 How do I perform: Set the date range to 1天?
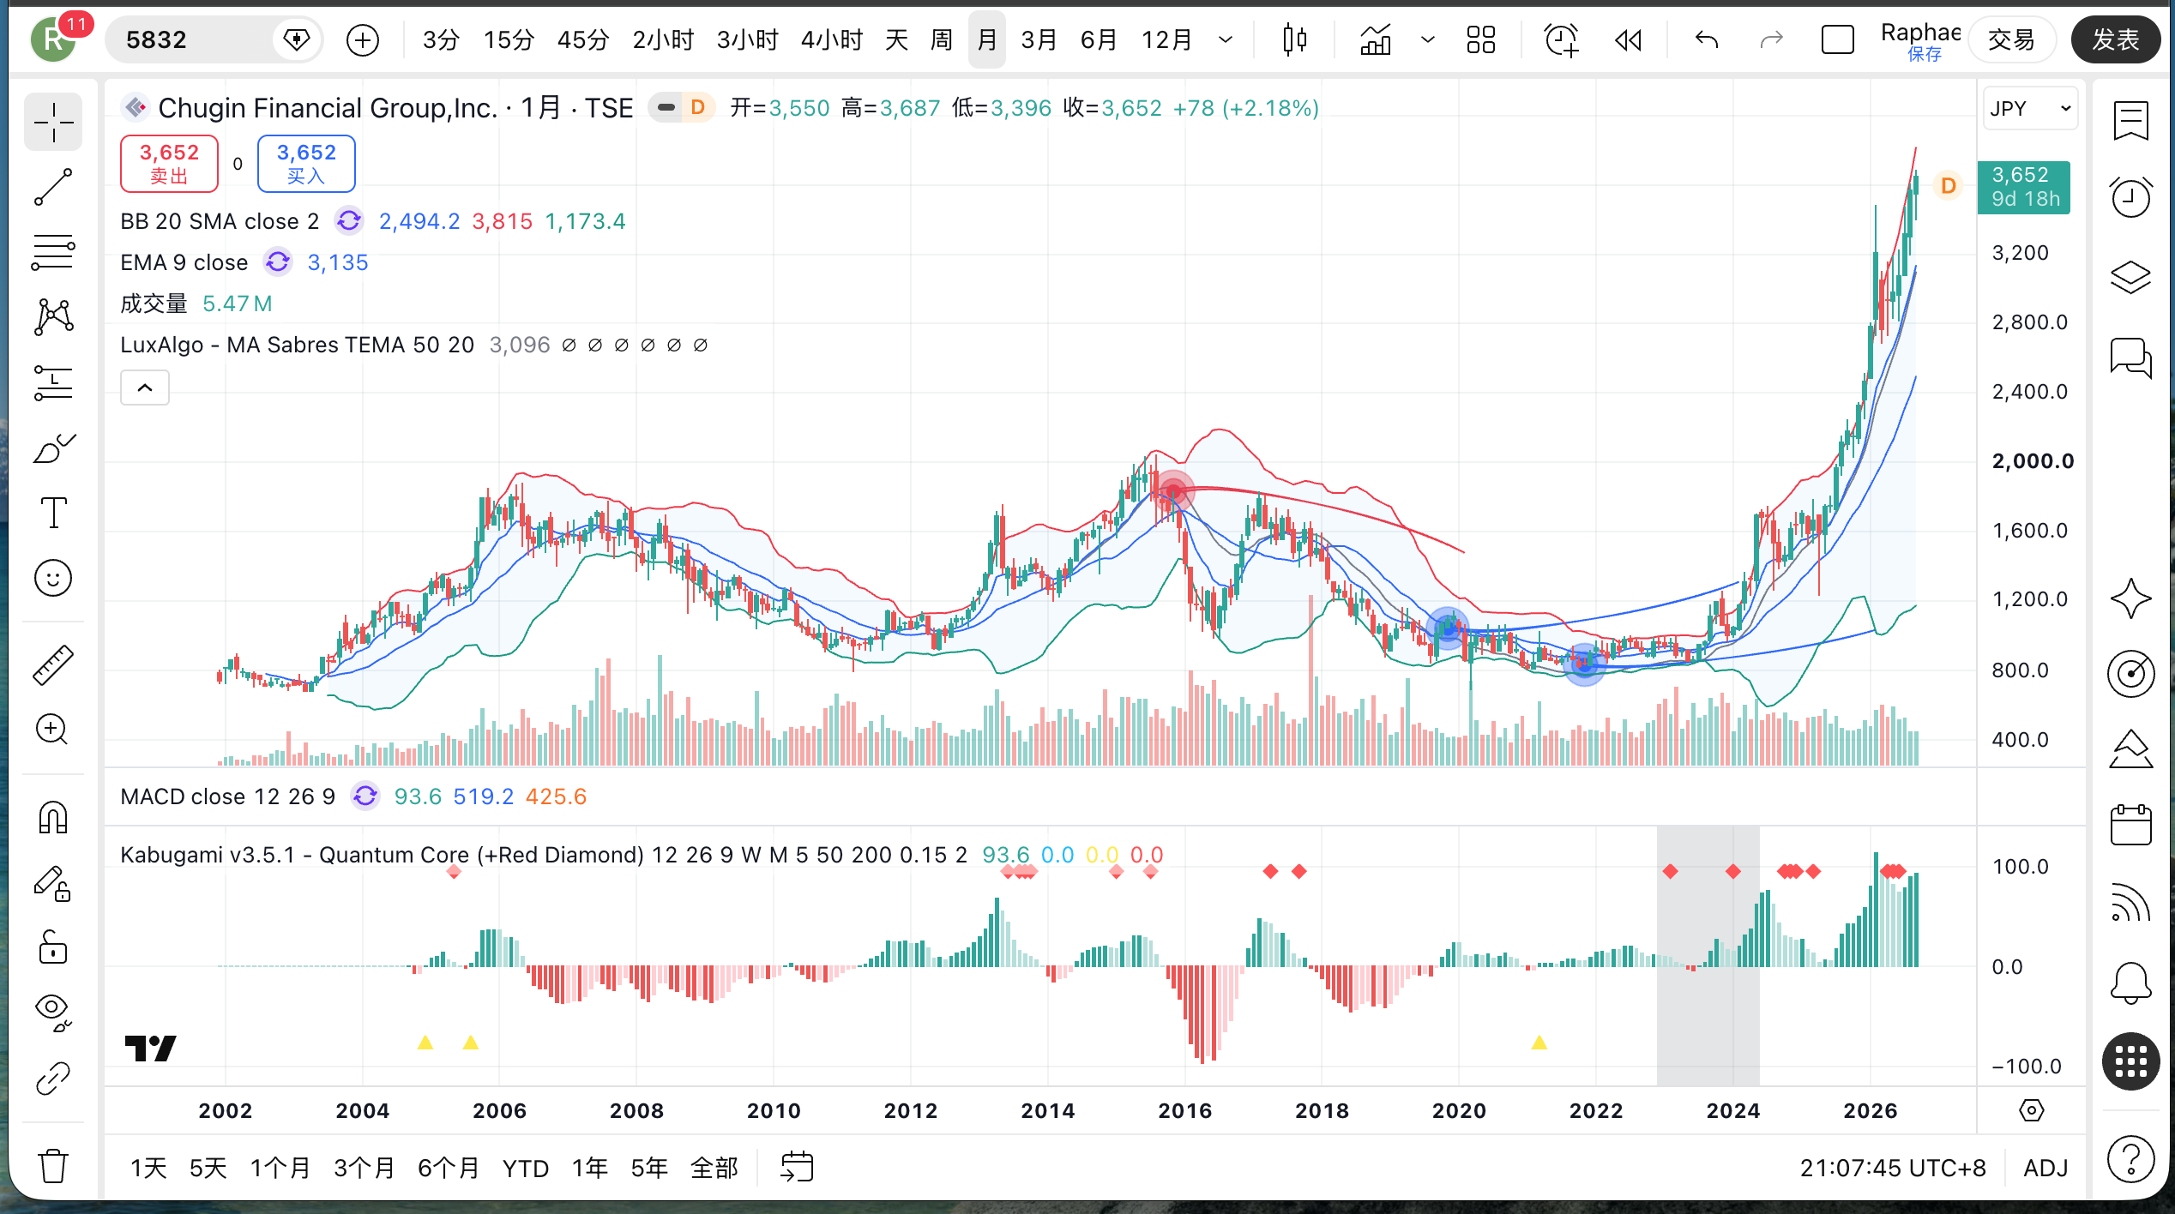coord(148,1168)
